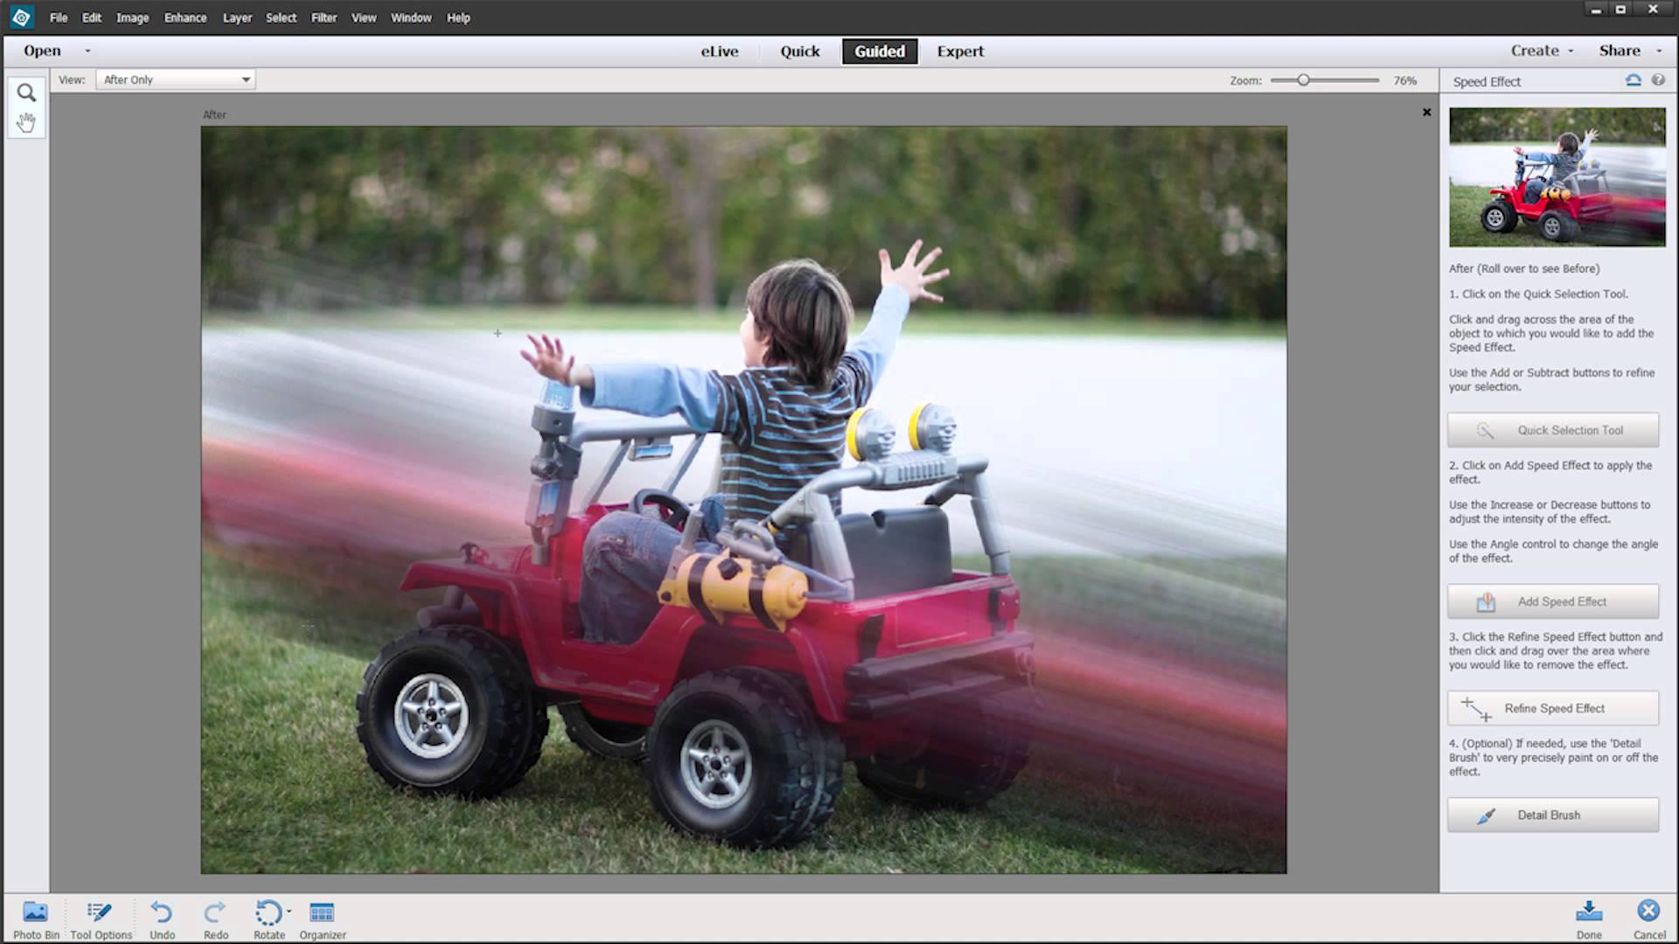Select After Only from view dropdown
Screen dimensions: 1679x944
tap(173, 79)
